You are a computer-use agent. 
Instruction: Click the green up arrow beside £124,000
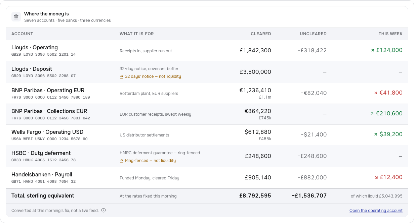coord(372,50)
